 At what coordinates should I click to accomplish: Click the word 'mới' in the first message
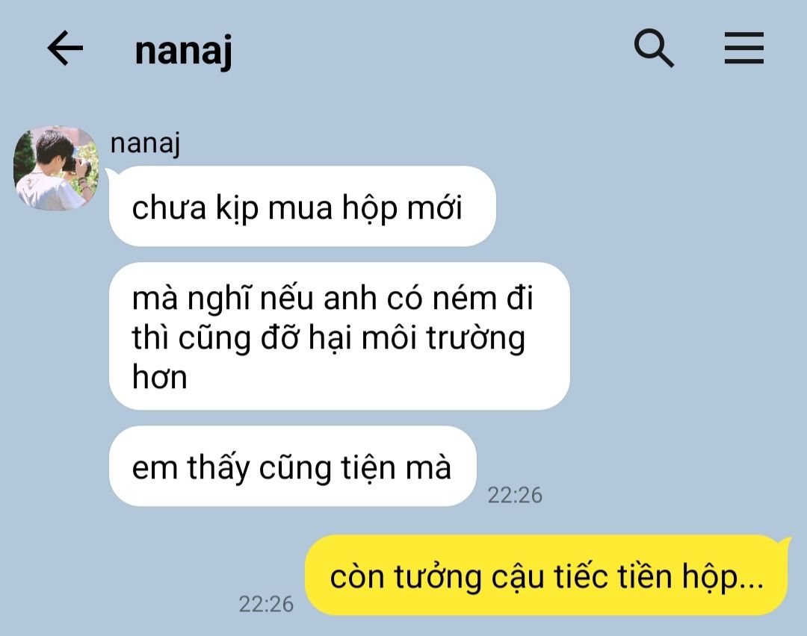click(x=435, y=208)
